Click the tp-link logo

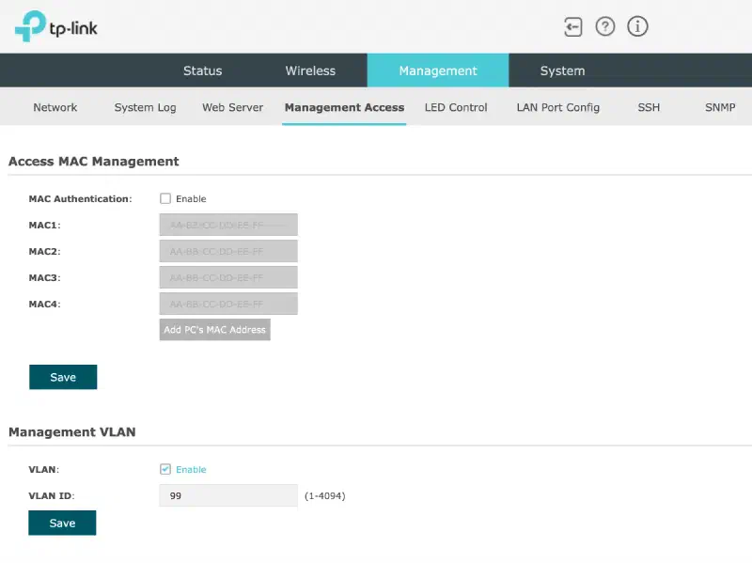click(x=56, y=26)
